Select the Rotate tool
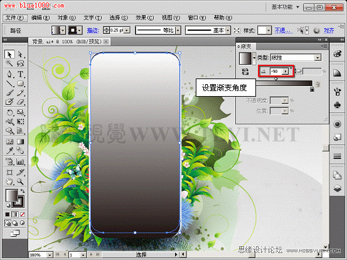 9,112
